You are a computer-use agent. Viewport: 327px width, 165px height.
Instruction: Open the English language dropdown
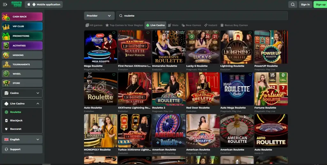22,139
